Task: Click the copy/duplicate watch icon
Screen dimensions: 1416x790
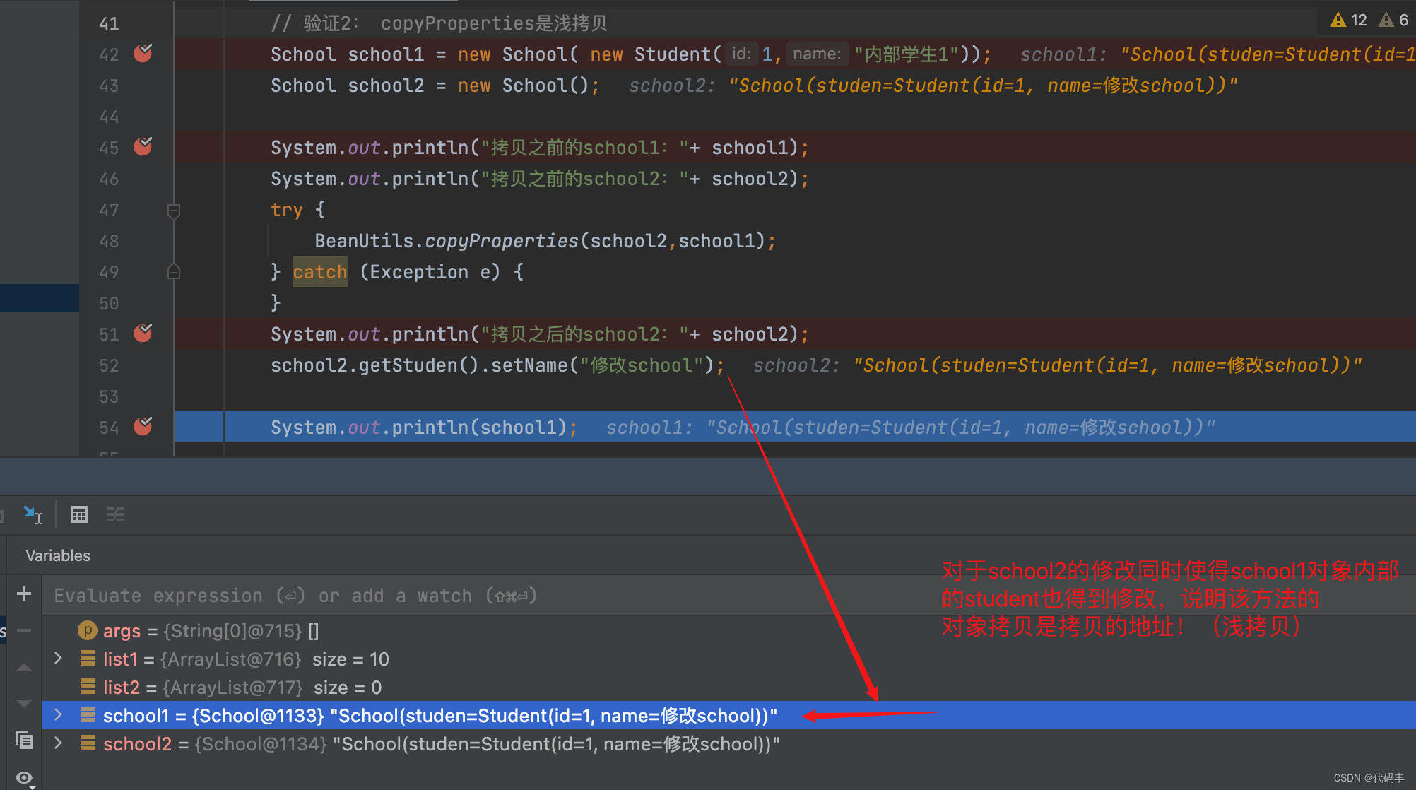Action: (x=24, y=740)
